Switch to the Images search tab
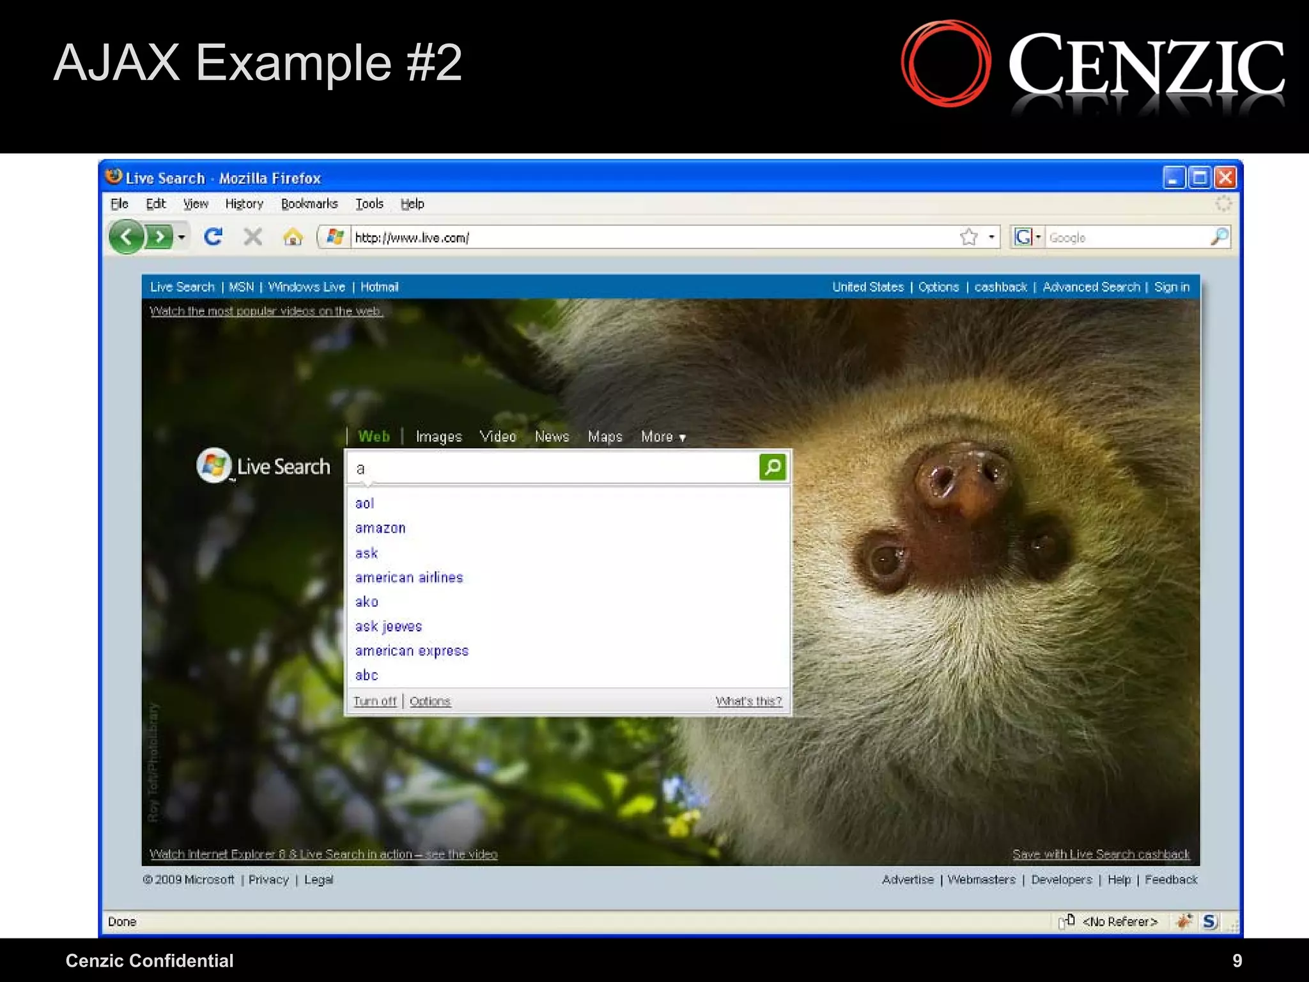The height and width of the screenshot is (982, 1309). pyautogui.click(x=438, y=437)
